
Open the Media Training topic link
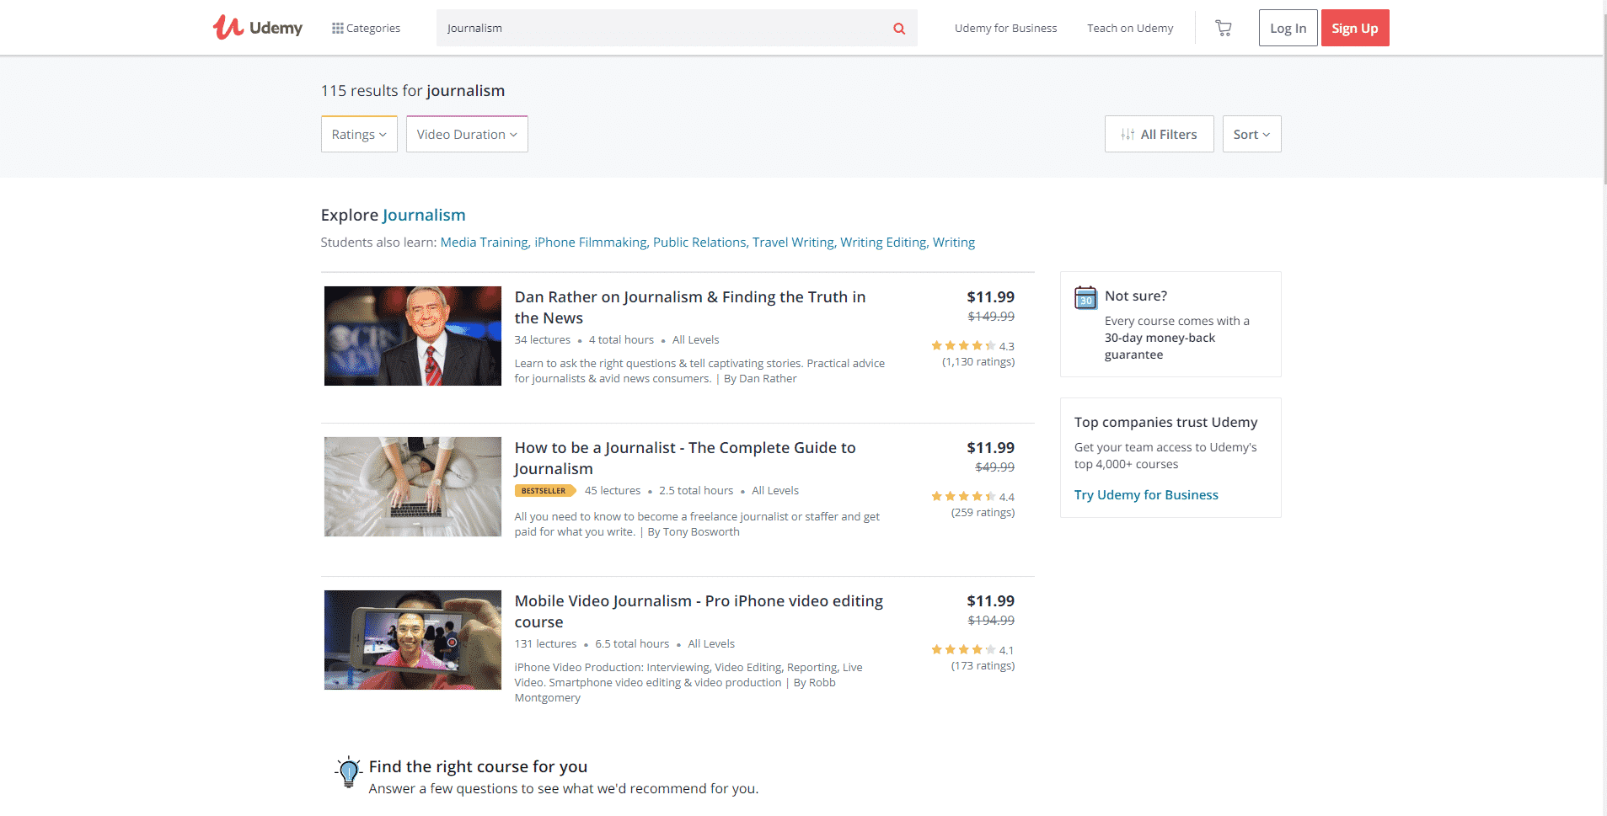tap(484, 243)
